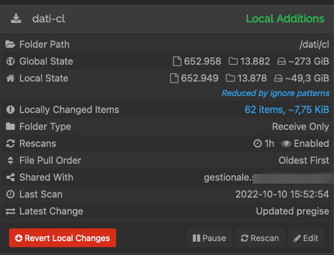334x255 pixels.
Task: Edit the dati-cl folder settings
Action: point(306,238)
